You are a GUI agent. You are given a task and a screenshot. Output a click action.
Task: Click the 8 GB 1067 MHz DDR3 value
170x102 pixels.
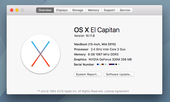click(103, 54)
